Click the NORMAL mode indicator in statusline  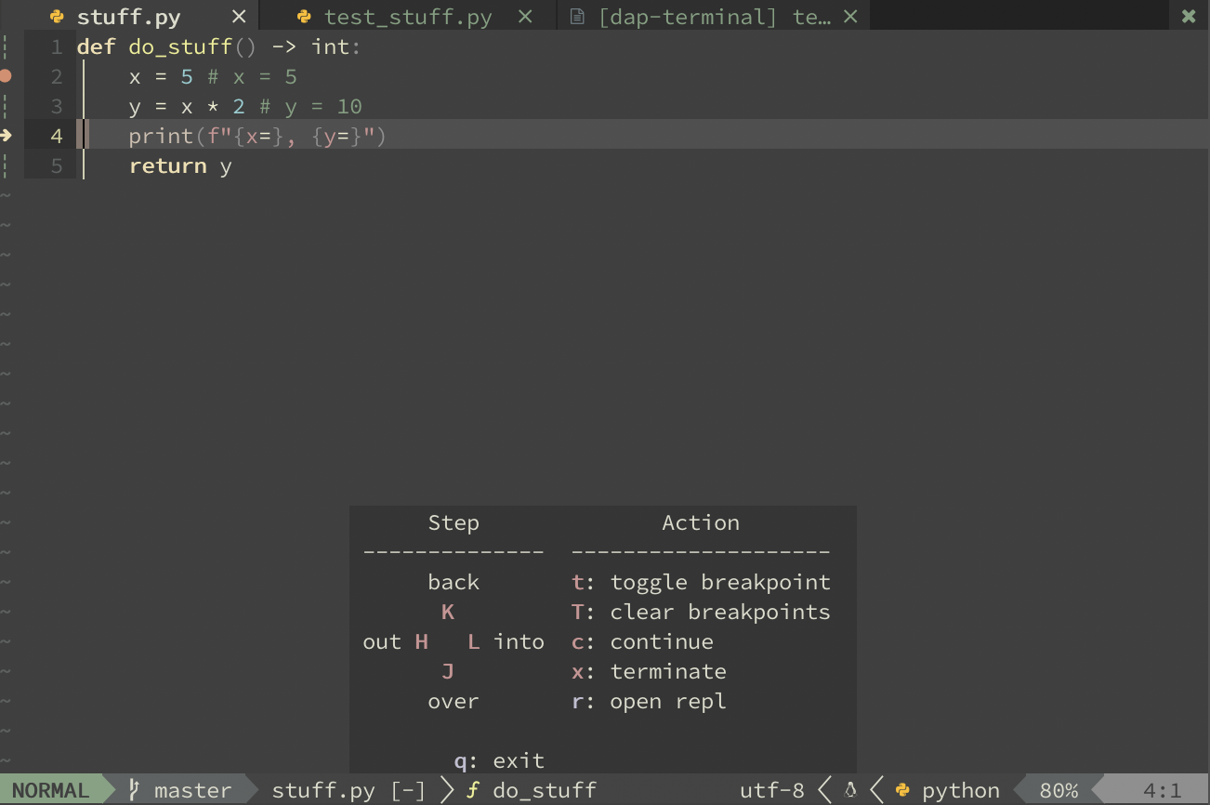[51, 790]
